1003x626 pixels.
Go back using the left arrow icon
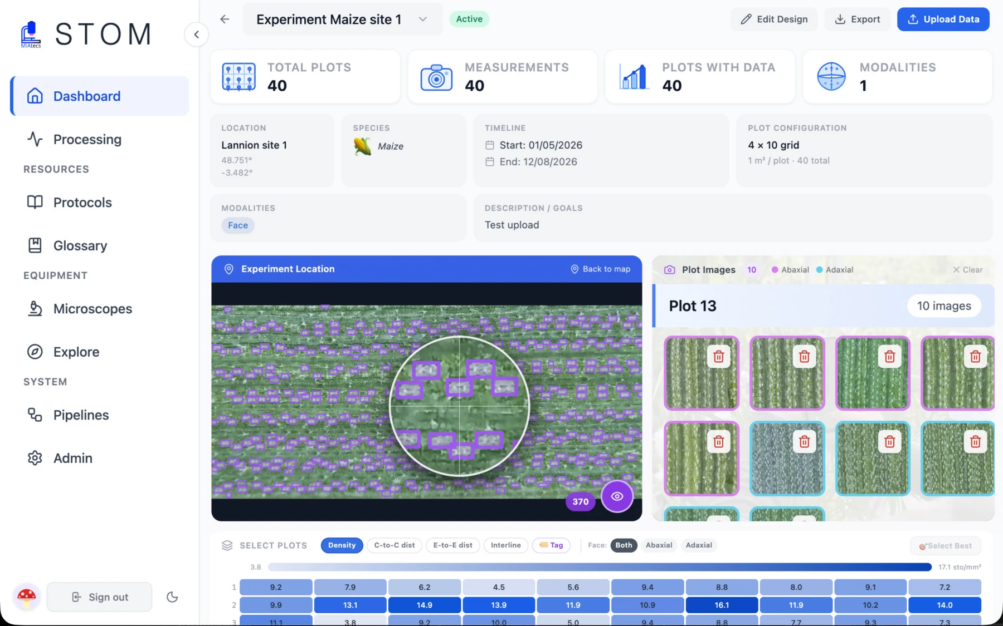point(225,19)
